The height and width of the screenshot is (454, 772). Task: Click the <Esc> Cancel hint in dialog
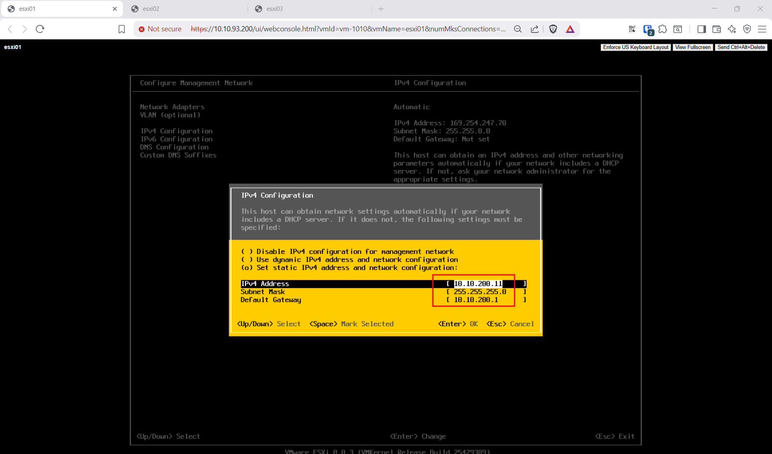(510, 324)
